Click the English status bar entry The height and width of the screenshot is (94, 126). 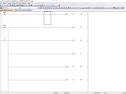coord(56,93)
